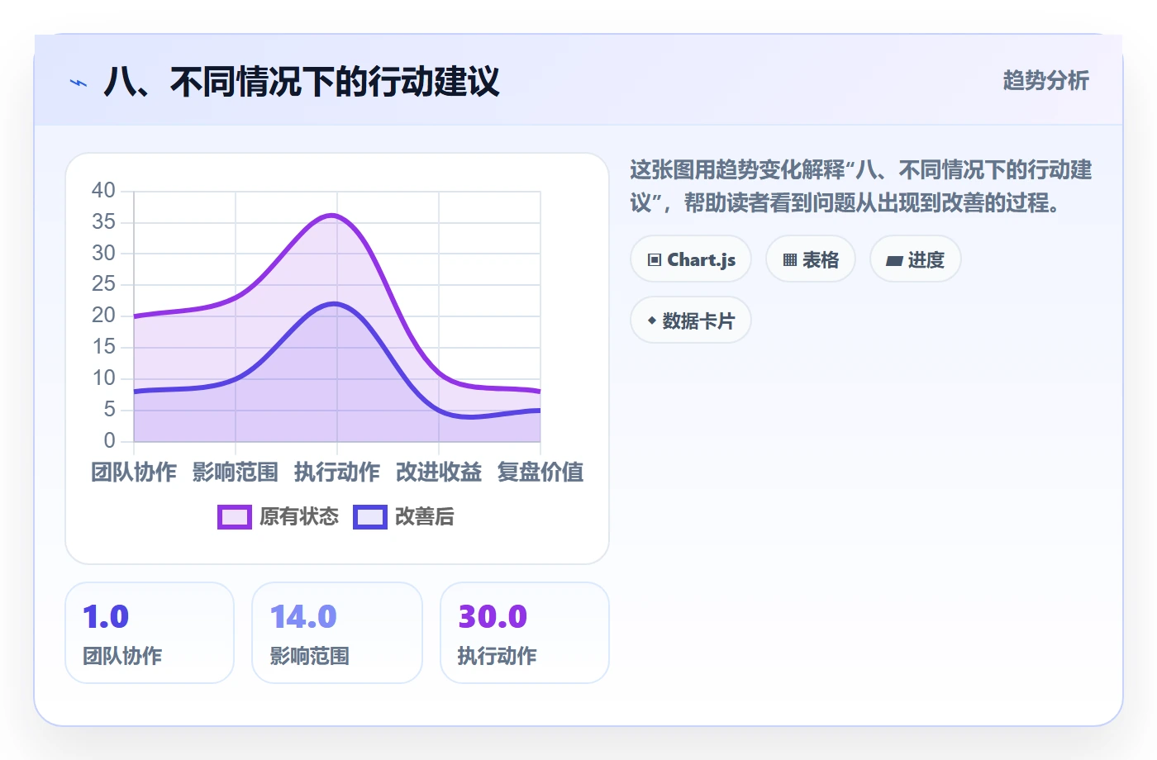Screen dimensions: 1157x760
Task: Click the progress icon in 进度 tag
Action: coord(894,261)
